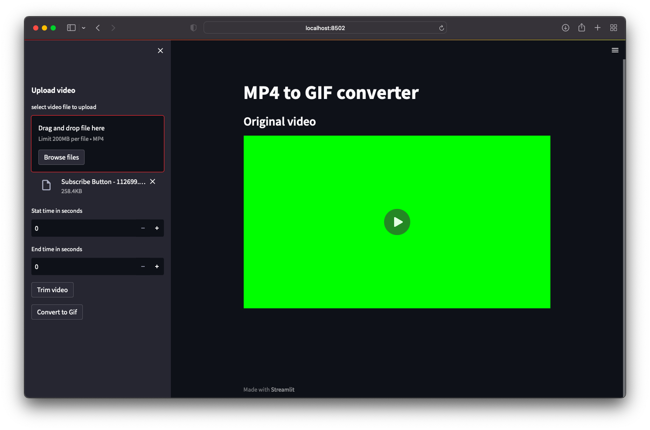650x430 pixels.
Task: Decrement the end time with the minus
Action: [143, 266]
